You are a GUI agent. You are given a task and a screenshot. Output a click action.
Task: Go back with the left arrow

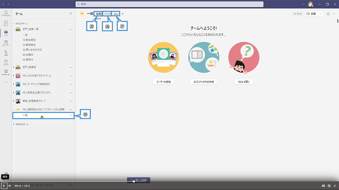tap(3, 4)
